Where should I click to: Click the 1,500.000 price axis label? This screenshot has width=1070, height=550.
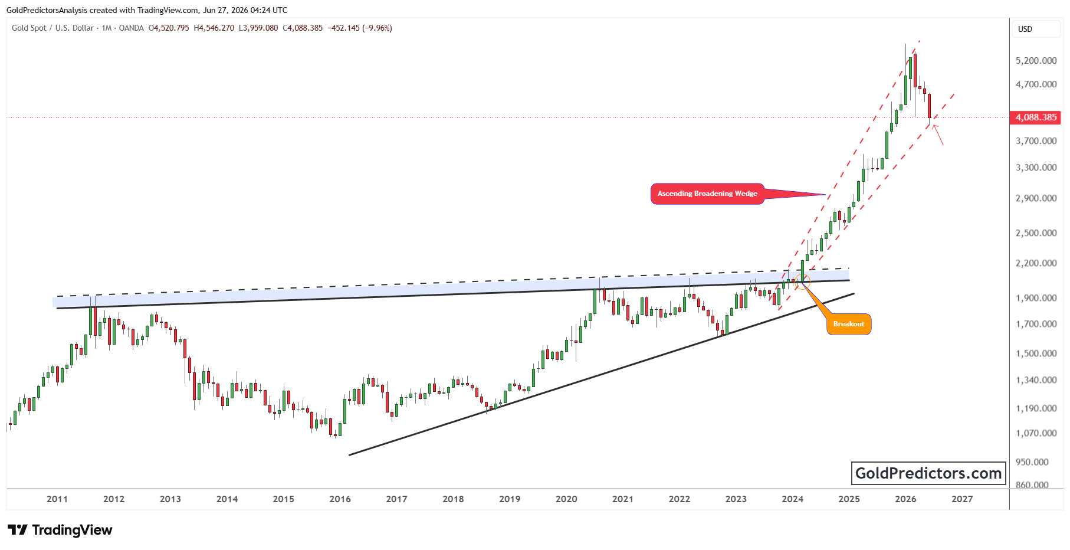tap(1036, 353)
